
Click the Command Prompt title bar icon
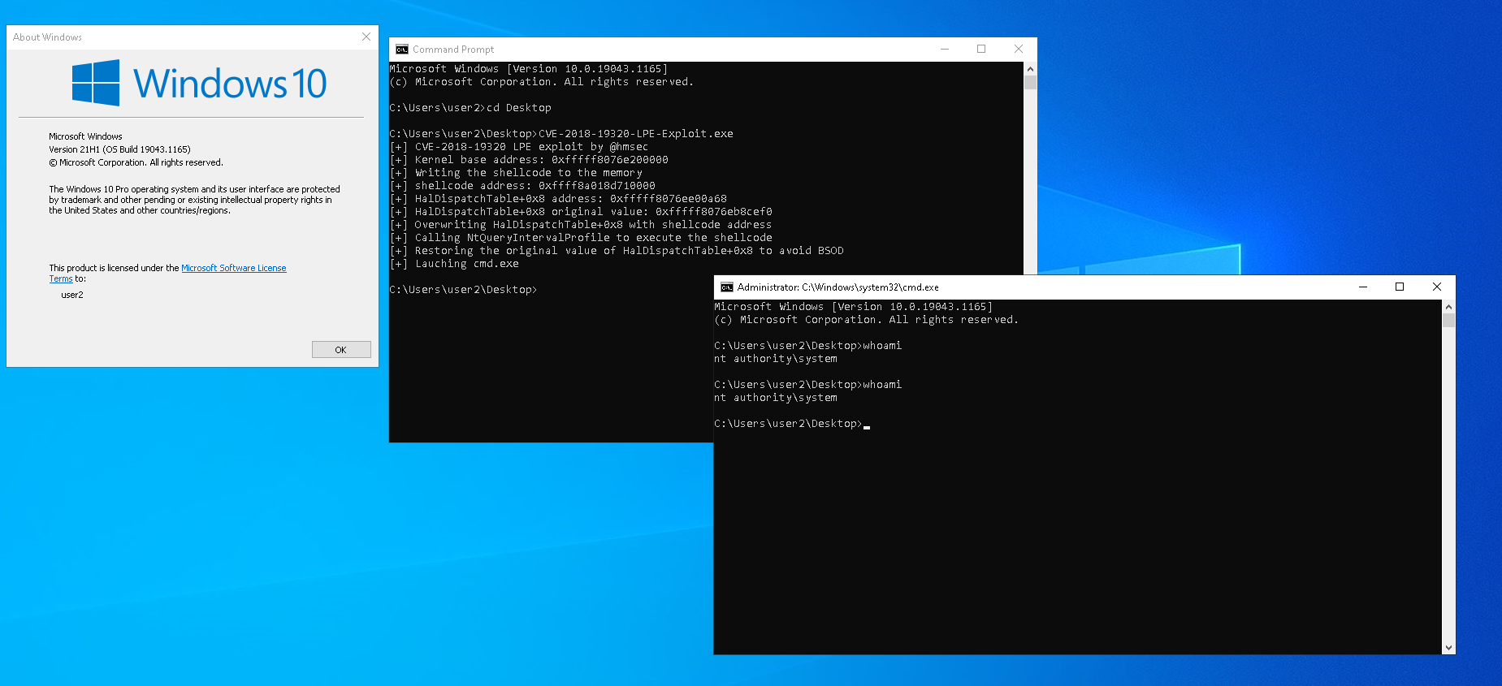(402, 50)
